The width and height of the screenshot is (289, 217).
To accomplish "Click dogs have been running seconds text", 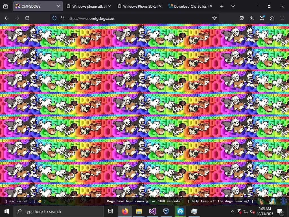I will tap(144, 201).
